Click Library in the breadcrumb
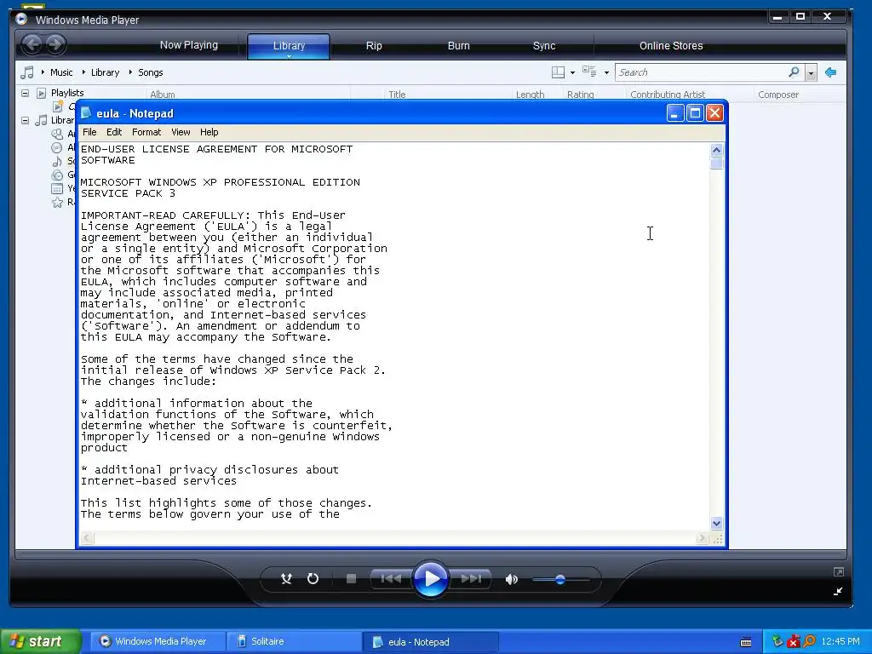 pos(105,72)
